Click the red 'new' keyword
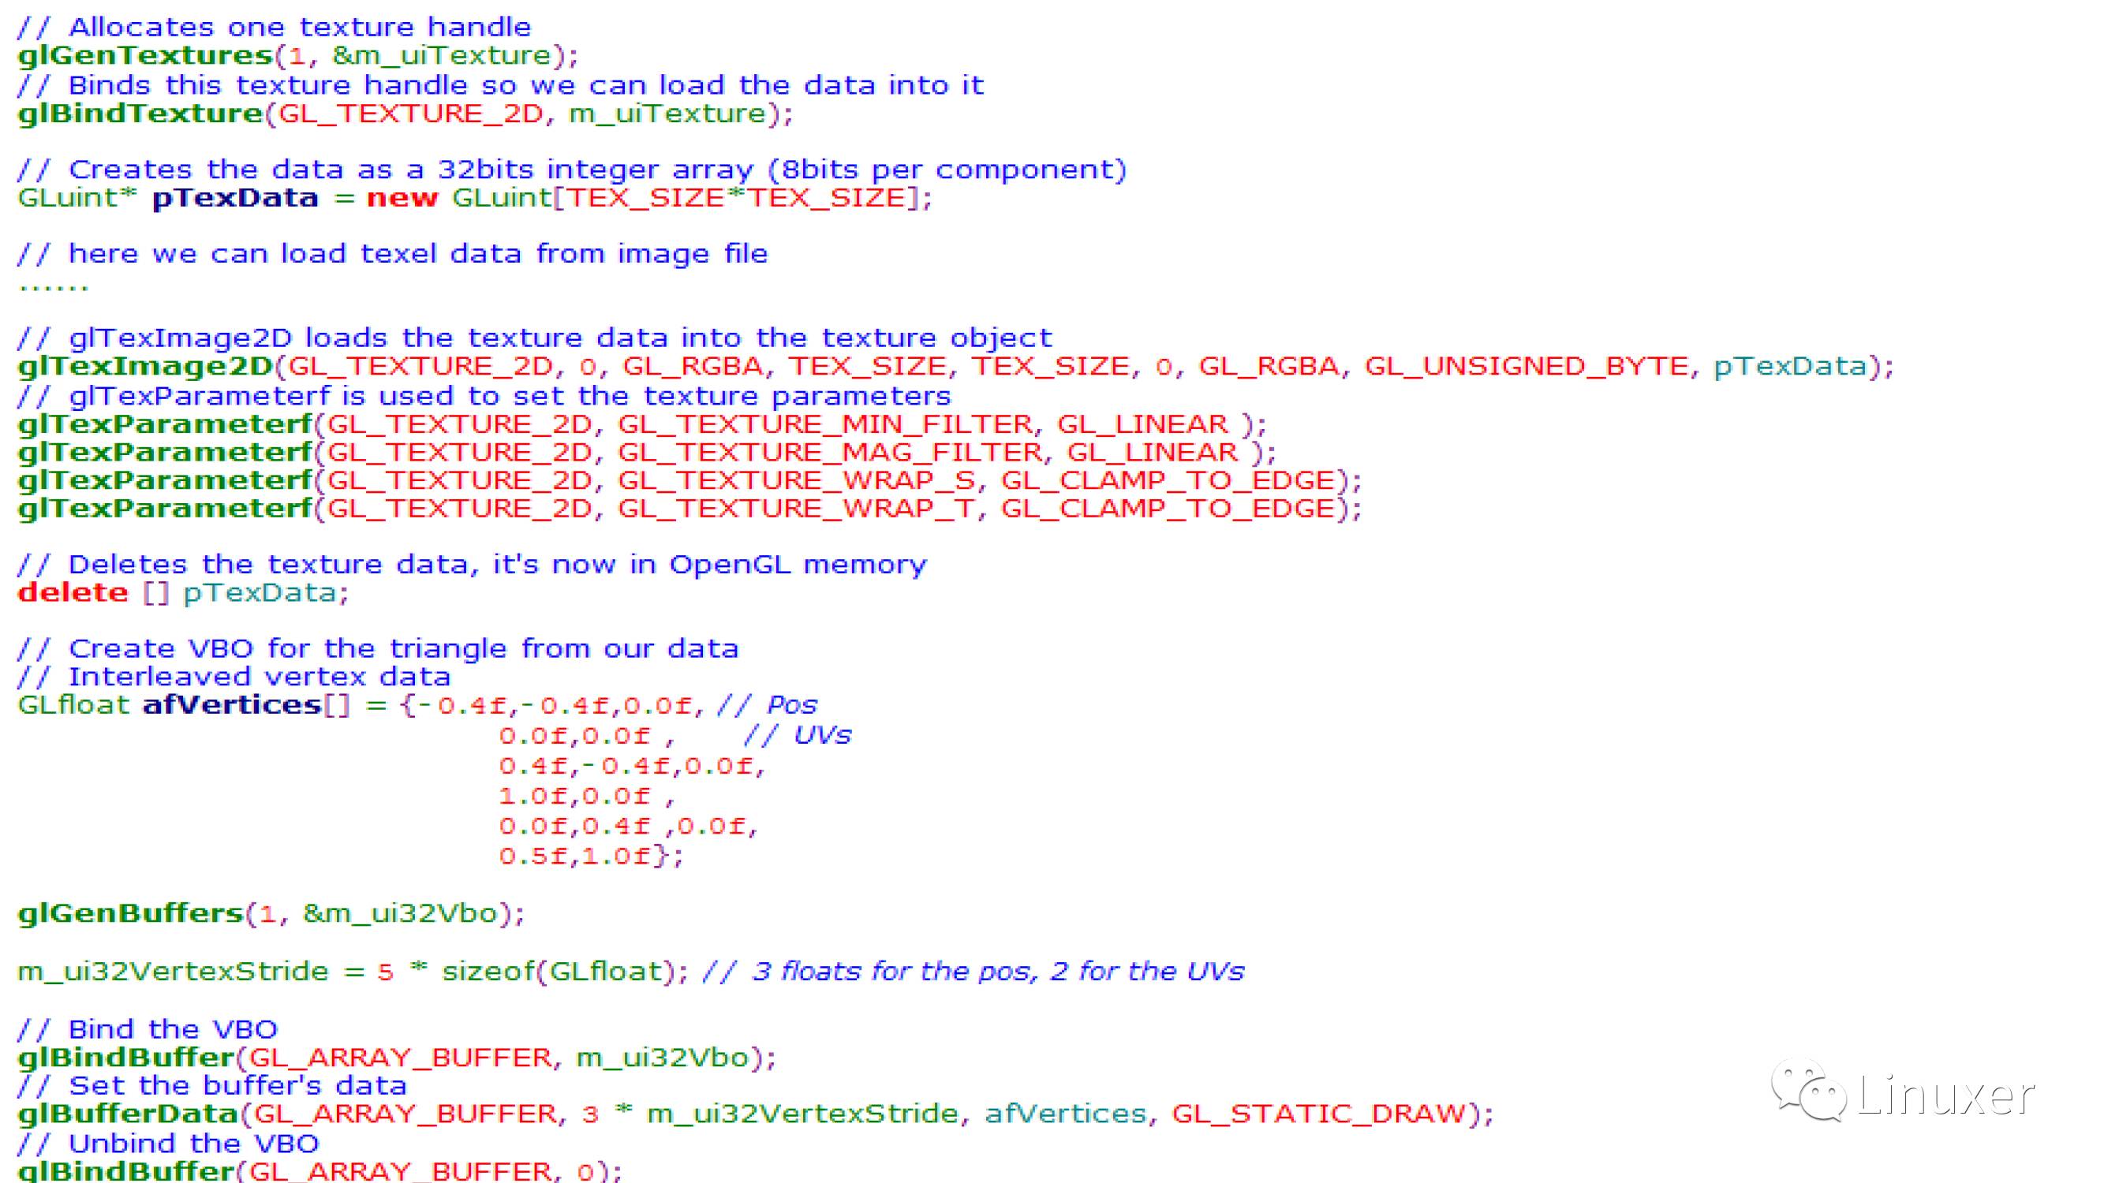Screen dimensions: 2104x1183 tap(402, 198)
